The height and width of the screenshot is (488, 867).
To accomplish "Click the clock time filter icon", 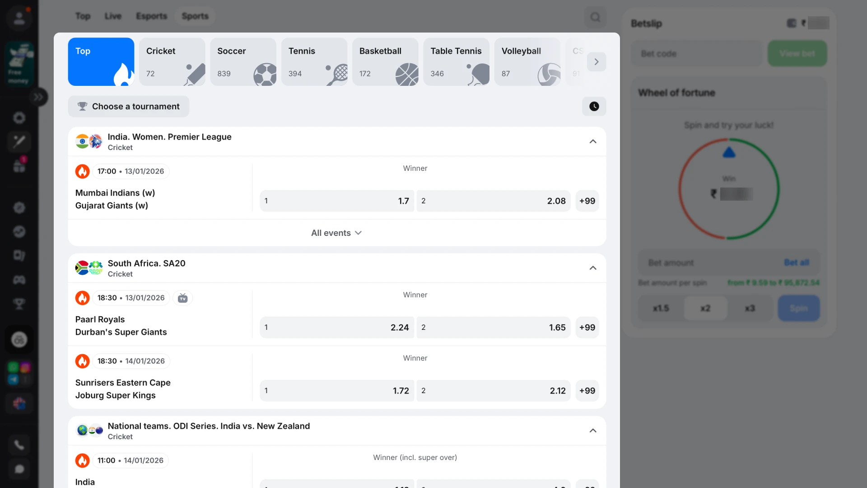I will point(594,106).
